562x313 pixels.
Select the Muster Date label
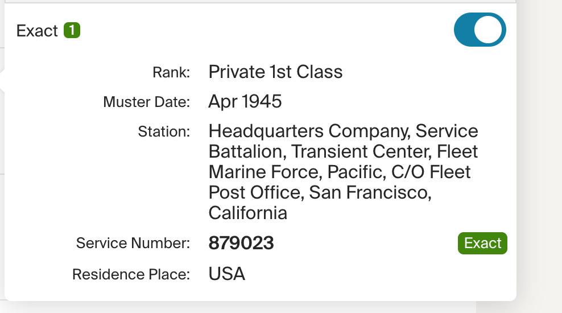146,102
